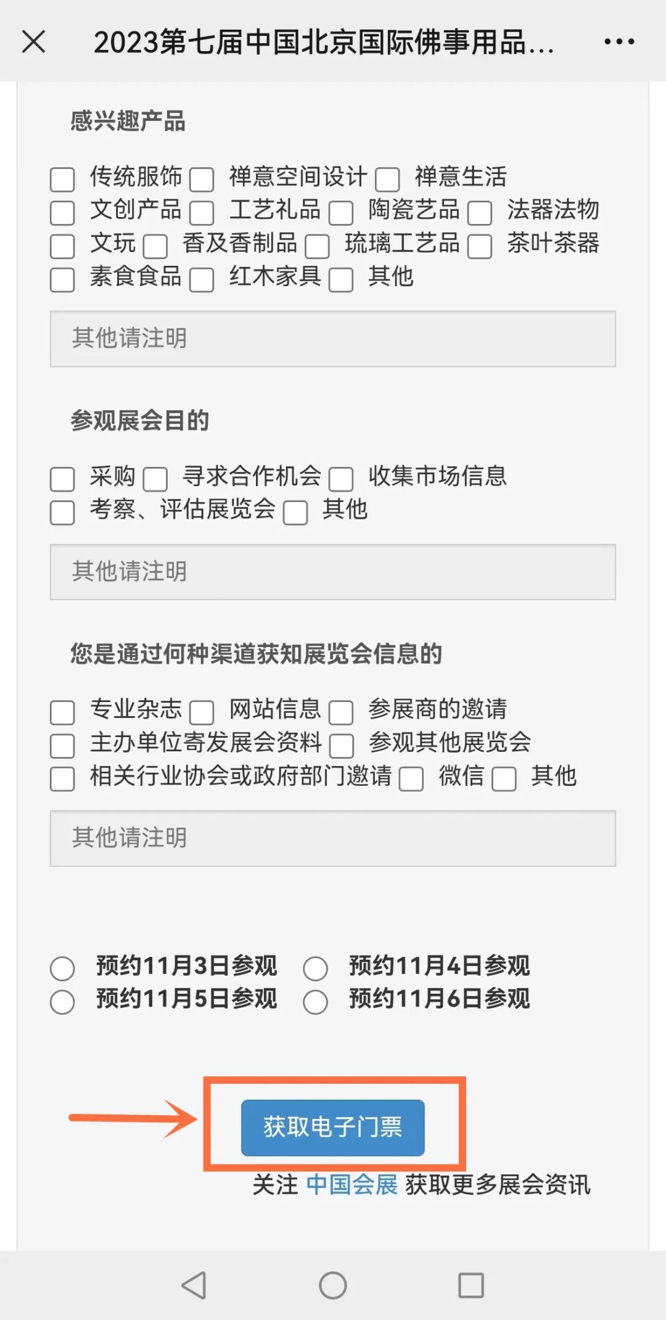Close the webpage with the X icon
The width and height of the screenshot is (666, 1320).
(x=33, y=42)
